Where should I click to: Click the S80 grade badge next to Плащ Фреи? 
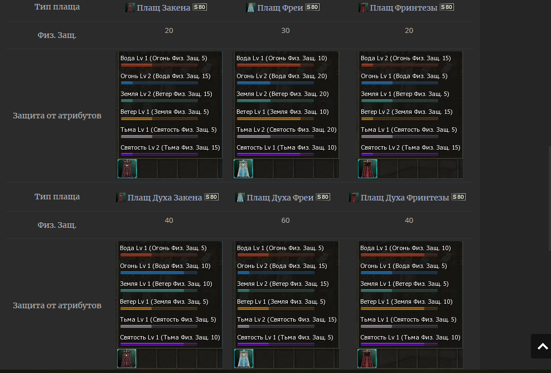pos(312,7)
